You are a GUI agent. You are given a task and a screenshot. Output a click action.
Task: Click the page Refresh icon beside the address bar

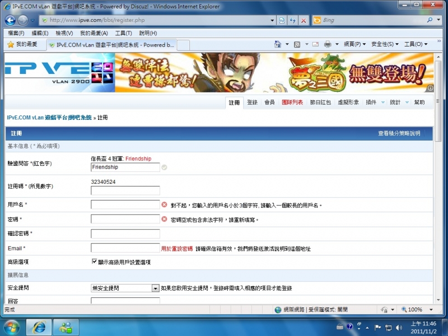(x=293, y=20)
